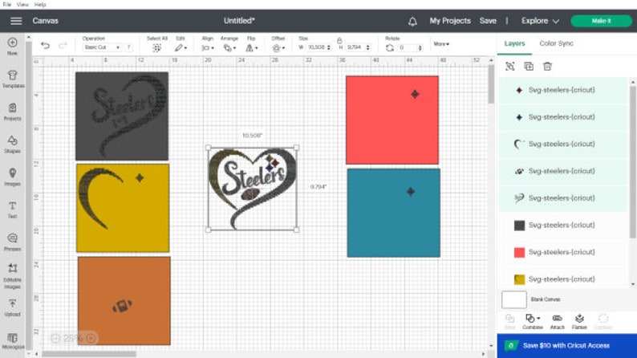The width and height of the screenshot is (637, 358).
Task: Open the View menu
Action: tap(22, 5)
